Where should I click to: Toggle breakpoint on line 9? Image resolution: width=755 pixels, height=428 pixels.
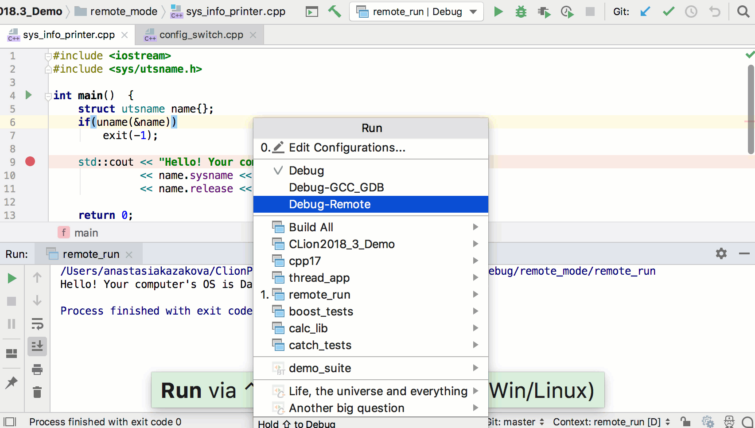click(x=30, y=162)
